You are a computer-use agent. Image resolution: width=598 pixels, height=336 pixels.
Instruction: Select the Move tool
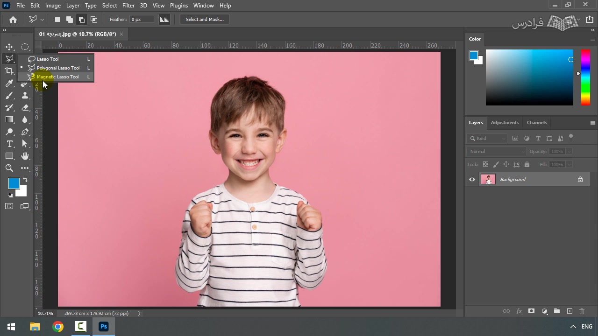click(9, 47)
